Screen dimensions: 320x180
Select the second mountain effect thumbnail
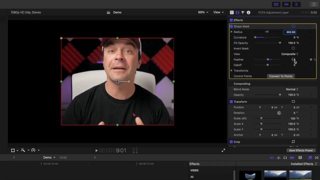[275, 175]
